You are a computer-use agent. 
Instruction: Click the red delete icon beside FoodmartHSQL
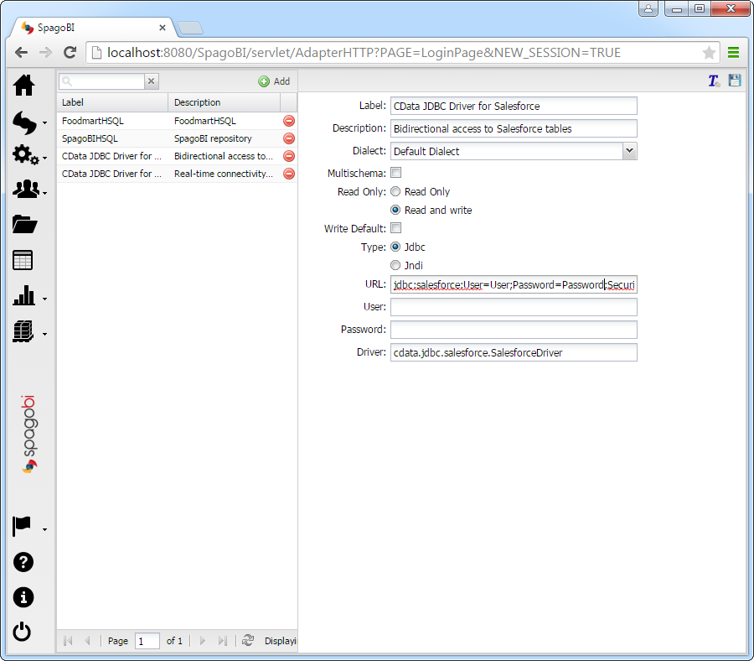(288, 120)
